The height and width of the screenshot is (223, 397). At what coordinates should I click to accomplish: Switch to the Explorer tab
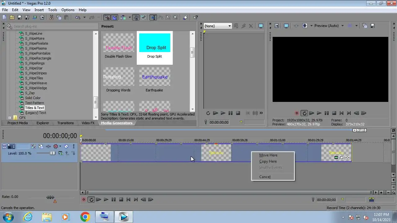click(x=43, y=123)
